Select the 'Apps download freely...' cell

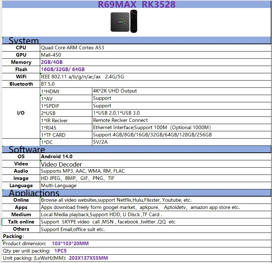[156, 207]
